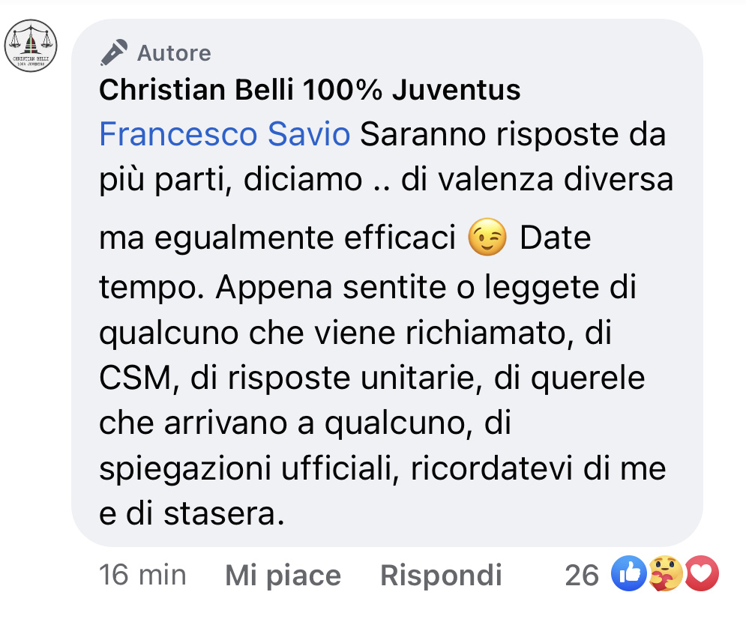Click the Autore badge label

[x=174, y=53]
